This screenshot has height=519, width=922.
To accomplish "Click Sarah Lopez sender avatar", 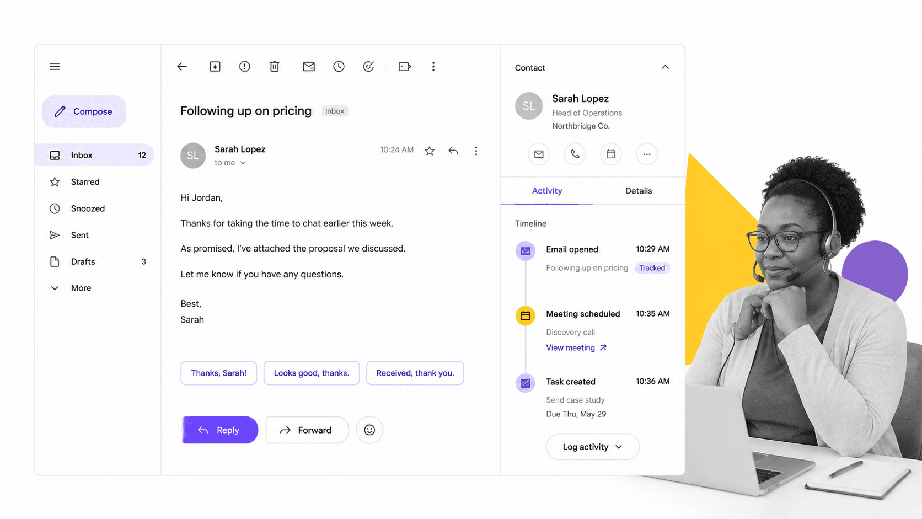I will point(193,156).
